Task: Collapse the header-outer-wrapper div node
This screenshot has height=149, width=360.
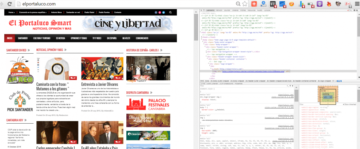Action: [x=205, y=47]
